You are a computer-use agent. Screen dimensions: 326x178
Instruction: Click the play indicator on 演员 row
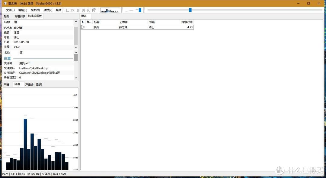83,27
